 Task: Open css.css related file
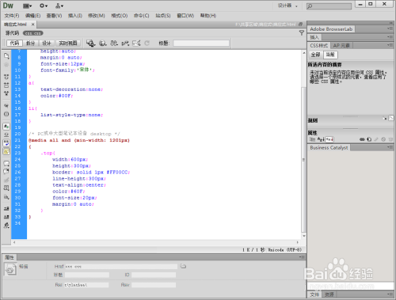(x=33, y=33)
